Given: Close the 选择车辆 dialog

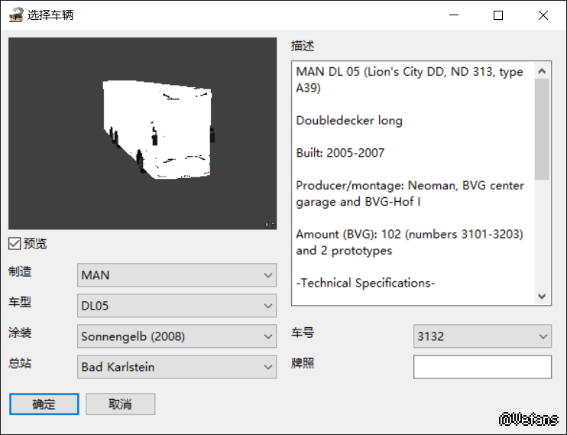Looking at the screenshot, I should click(543, 15).
